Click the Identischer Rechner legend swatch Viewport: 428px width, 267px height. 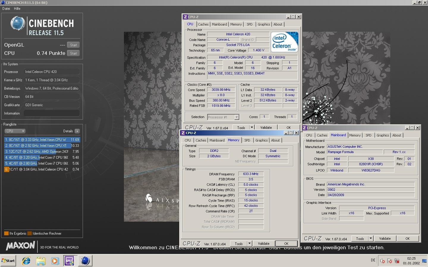[x=29, y=233]
